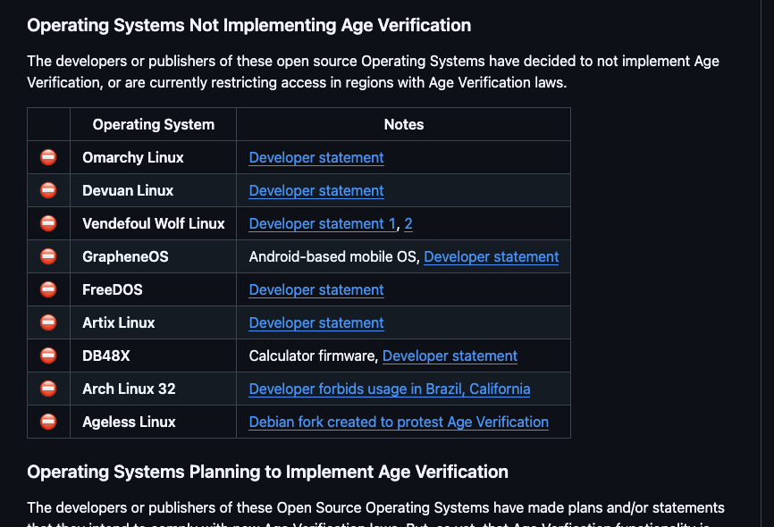Click the Operating System column header
Screen dimensions: 774x527
pos(153,124)
